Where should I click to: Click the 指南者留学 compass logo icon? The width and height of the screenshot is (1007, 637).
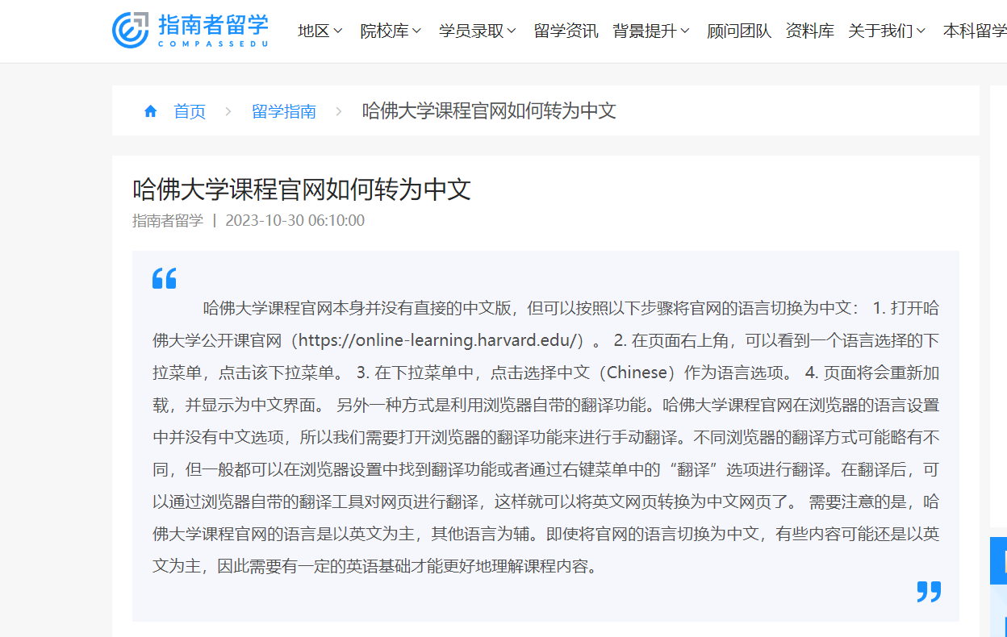click(x=130, y=31)
